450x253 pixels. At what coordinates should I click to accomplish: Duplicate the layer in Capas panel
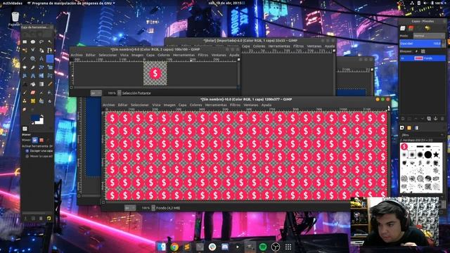pos(429,119)
